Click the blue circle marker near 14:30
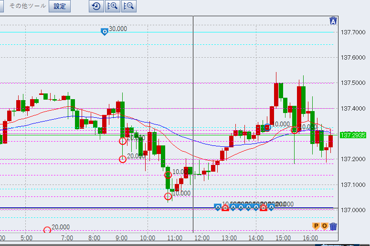 tap(267, 127)
